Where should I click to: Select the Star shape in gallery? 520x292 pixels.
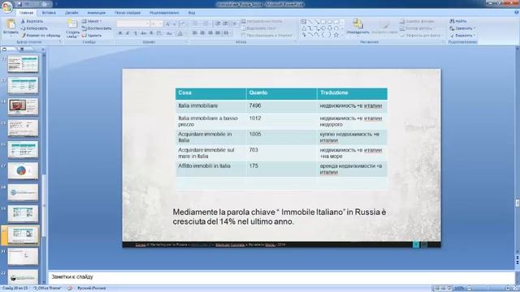336,35
